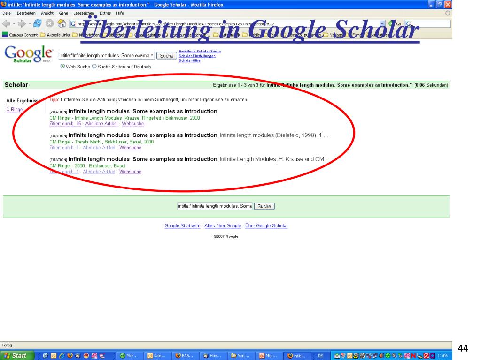Reload the page with the refresh icon

pyautogui.click(x=38, y=23)
